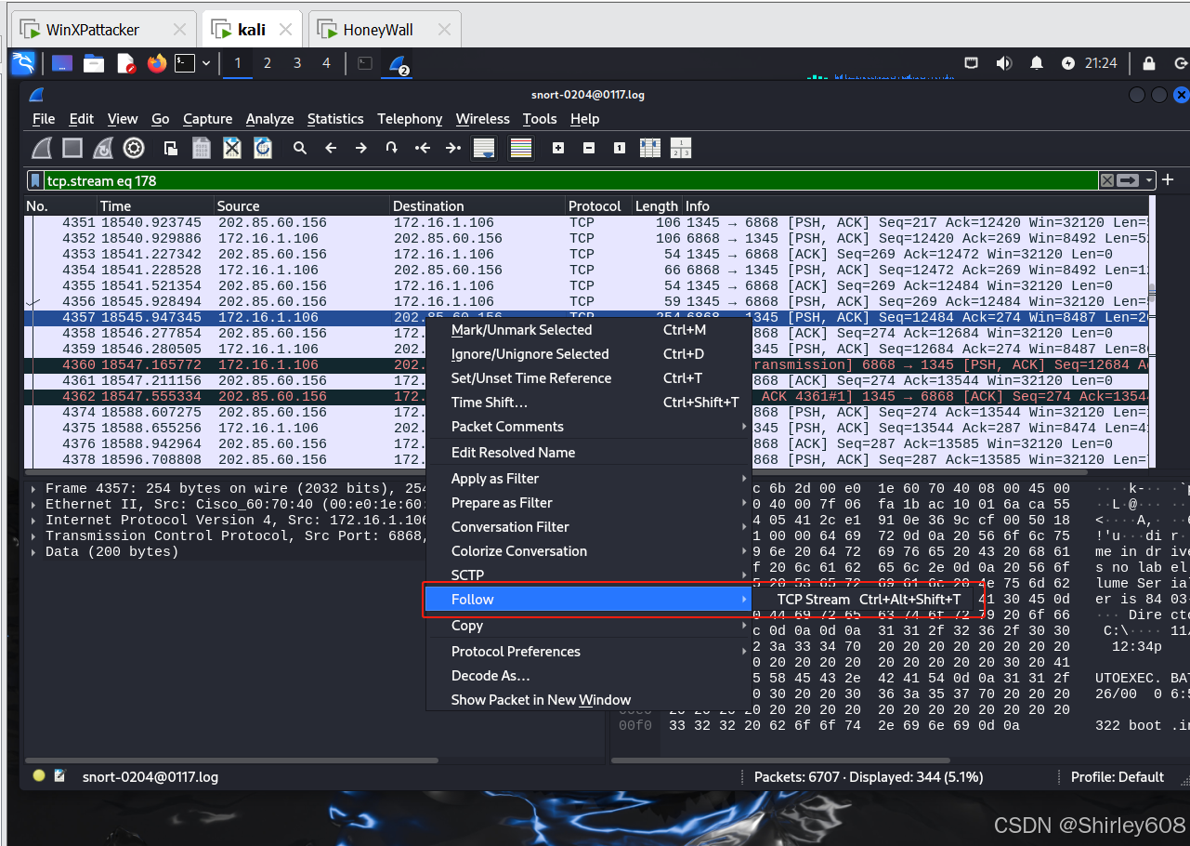This screenshot has height=846, width=1190.
Task: Start capturing packets with the shark fin icon
Action: coord(42,148)
